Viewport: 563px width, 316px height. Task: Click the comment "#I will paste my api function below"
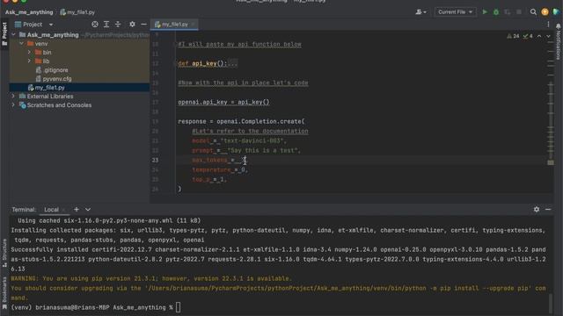tap(239, 45)
